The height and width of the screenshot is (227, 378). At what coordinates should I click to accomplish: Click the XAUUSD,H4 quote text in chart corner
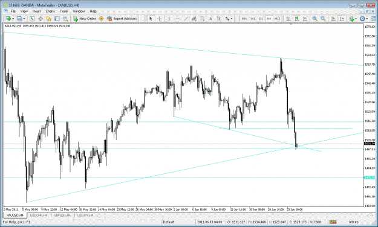37,26
